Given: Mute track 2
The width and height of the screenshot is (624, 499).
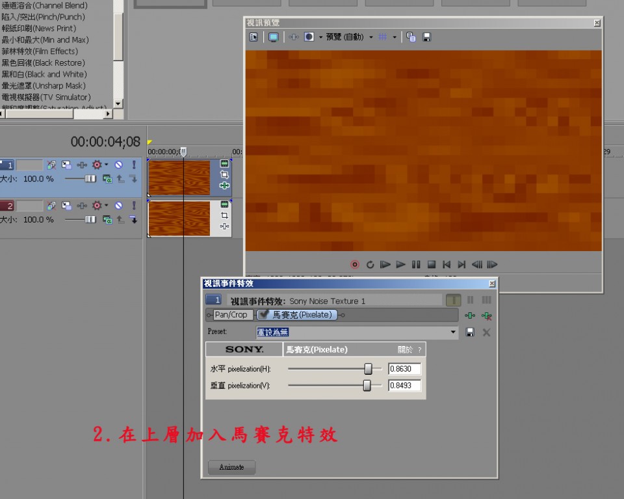Looking at the screenshot, I should [x=118, y=206].
